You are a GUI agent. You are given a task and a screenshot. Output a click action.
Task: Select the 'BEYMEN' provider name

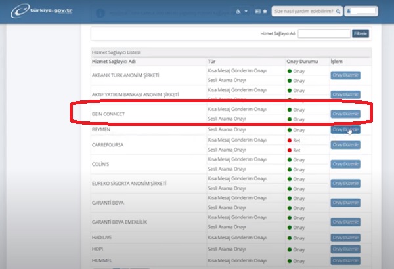click(101, 129)
